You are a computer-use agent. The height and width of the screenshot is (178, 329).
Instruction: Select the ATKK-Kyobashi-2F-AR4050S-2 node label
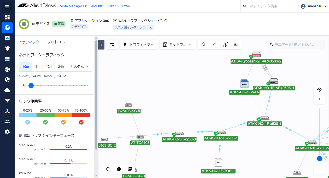(x=256, y=62)
